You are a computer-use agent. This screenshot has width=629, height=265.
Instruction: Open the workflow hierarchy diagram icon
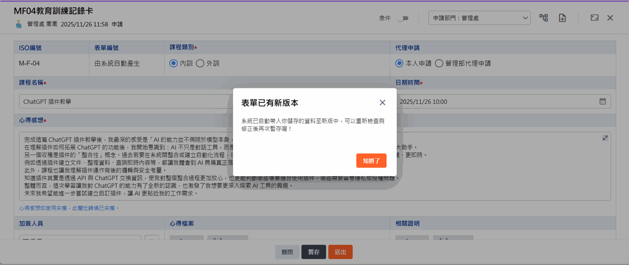click(543, 18)
